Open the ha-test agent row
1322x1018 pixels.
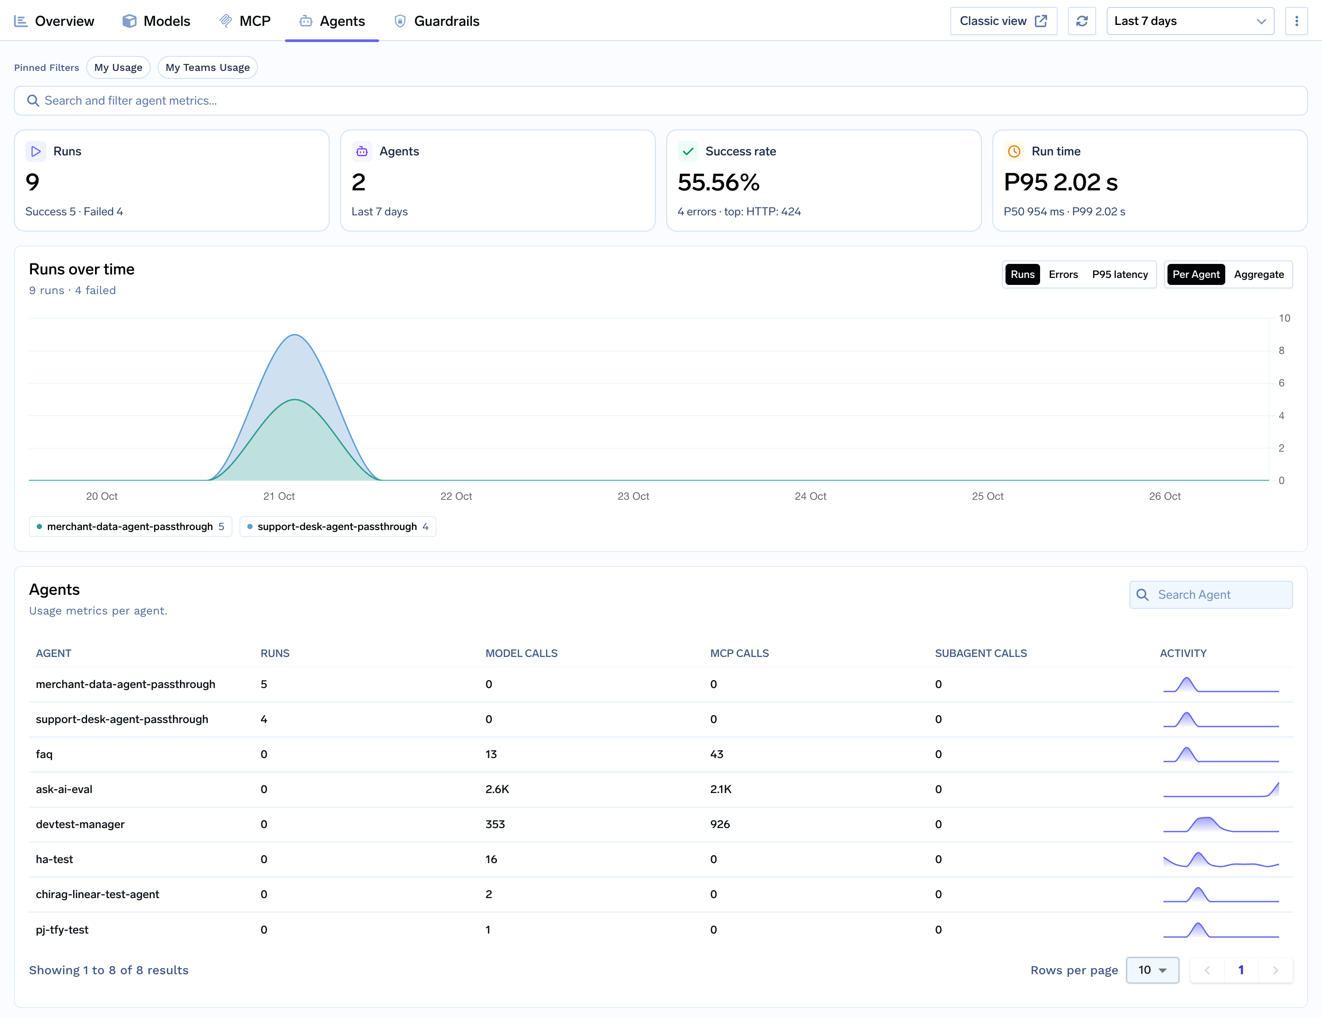coord(661,860)
